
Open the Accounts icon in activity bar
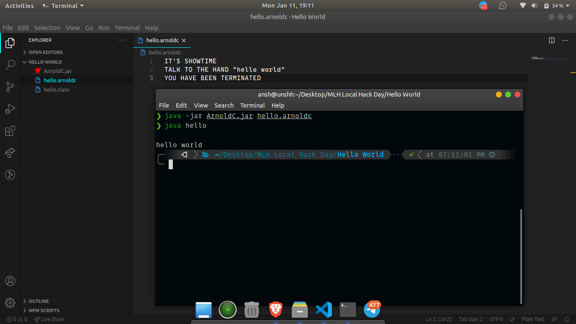click(x=10, y=281)
